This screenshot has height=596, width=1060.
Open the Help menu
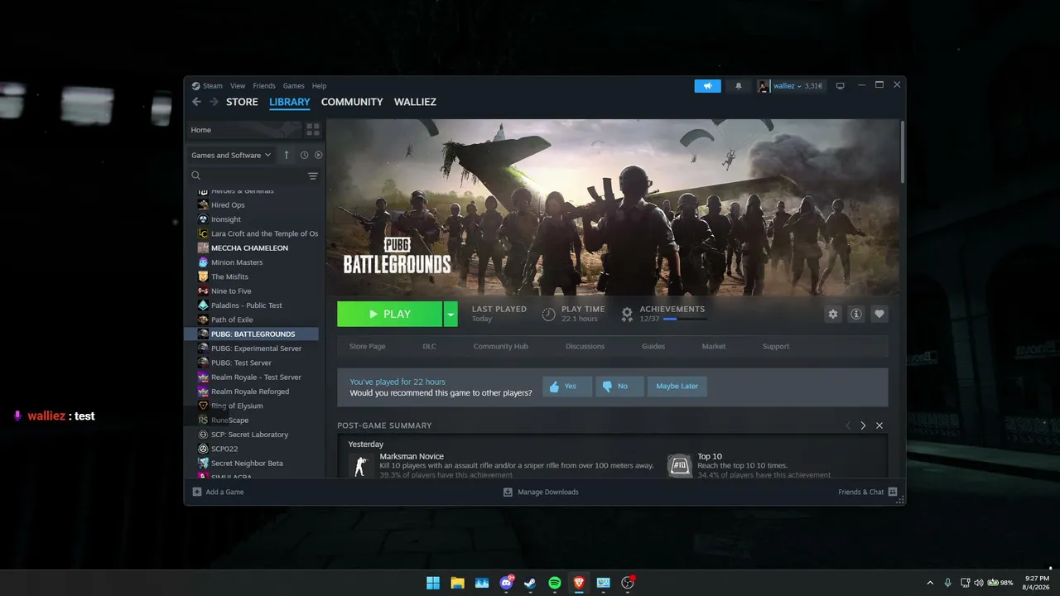319,86
